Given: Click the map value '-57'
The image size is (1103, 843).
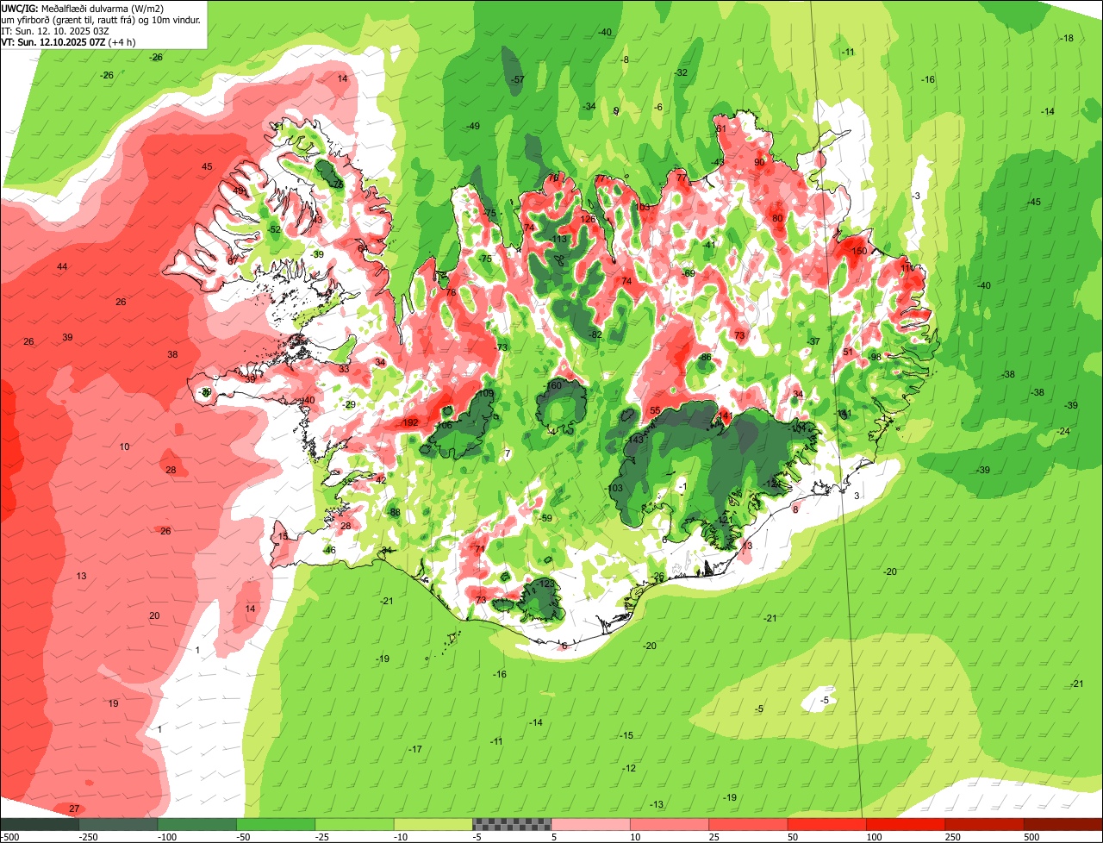Looking at the screenshot, I should coord(518,79).
